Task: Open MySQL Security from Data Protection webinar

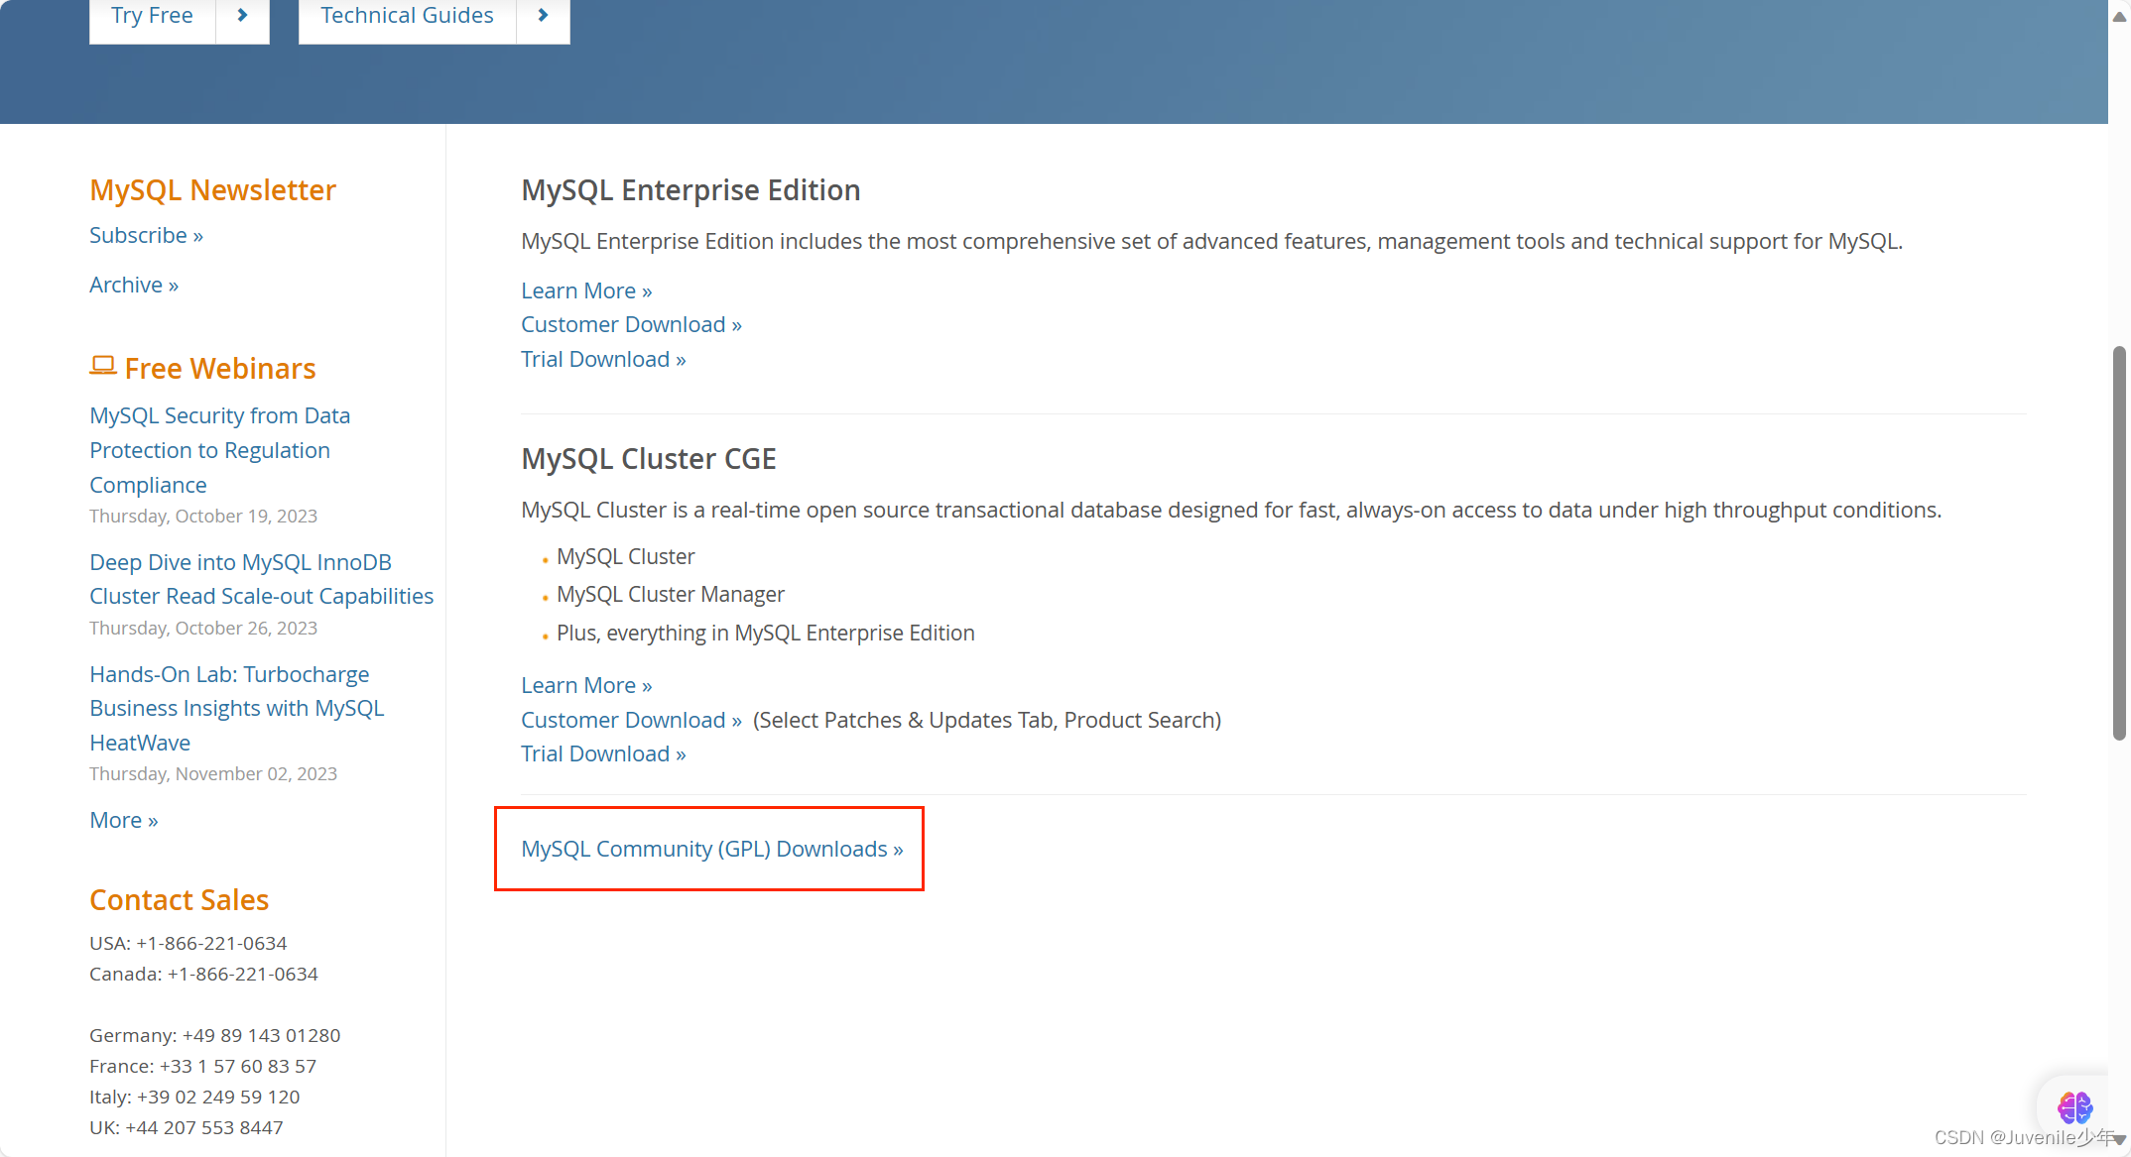Action: [x=219, y=449]
